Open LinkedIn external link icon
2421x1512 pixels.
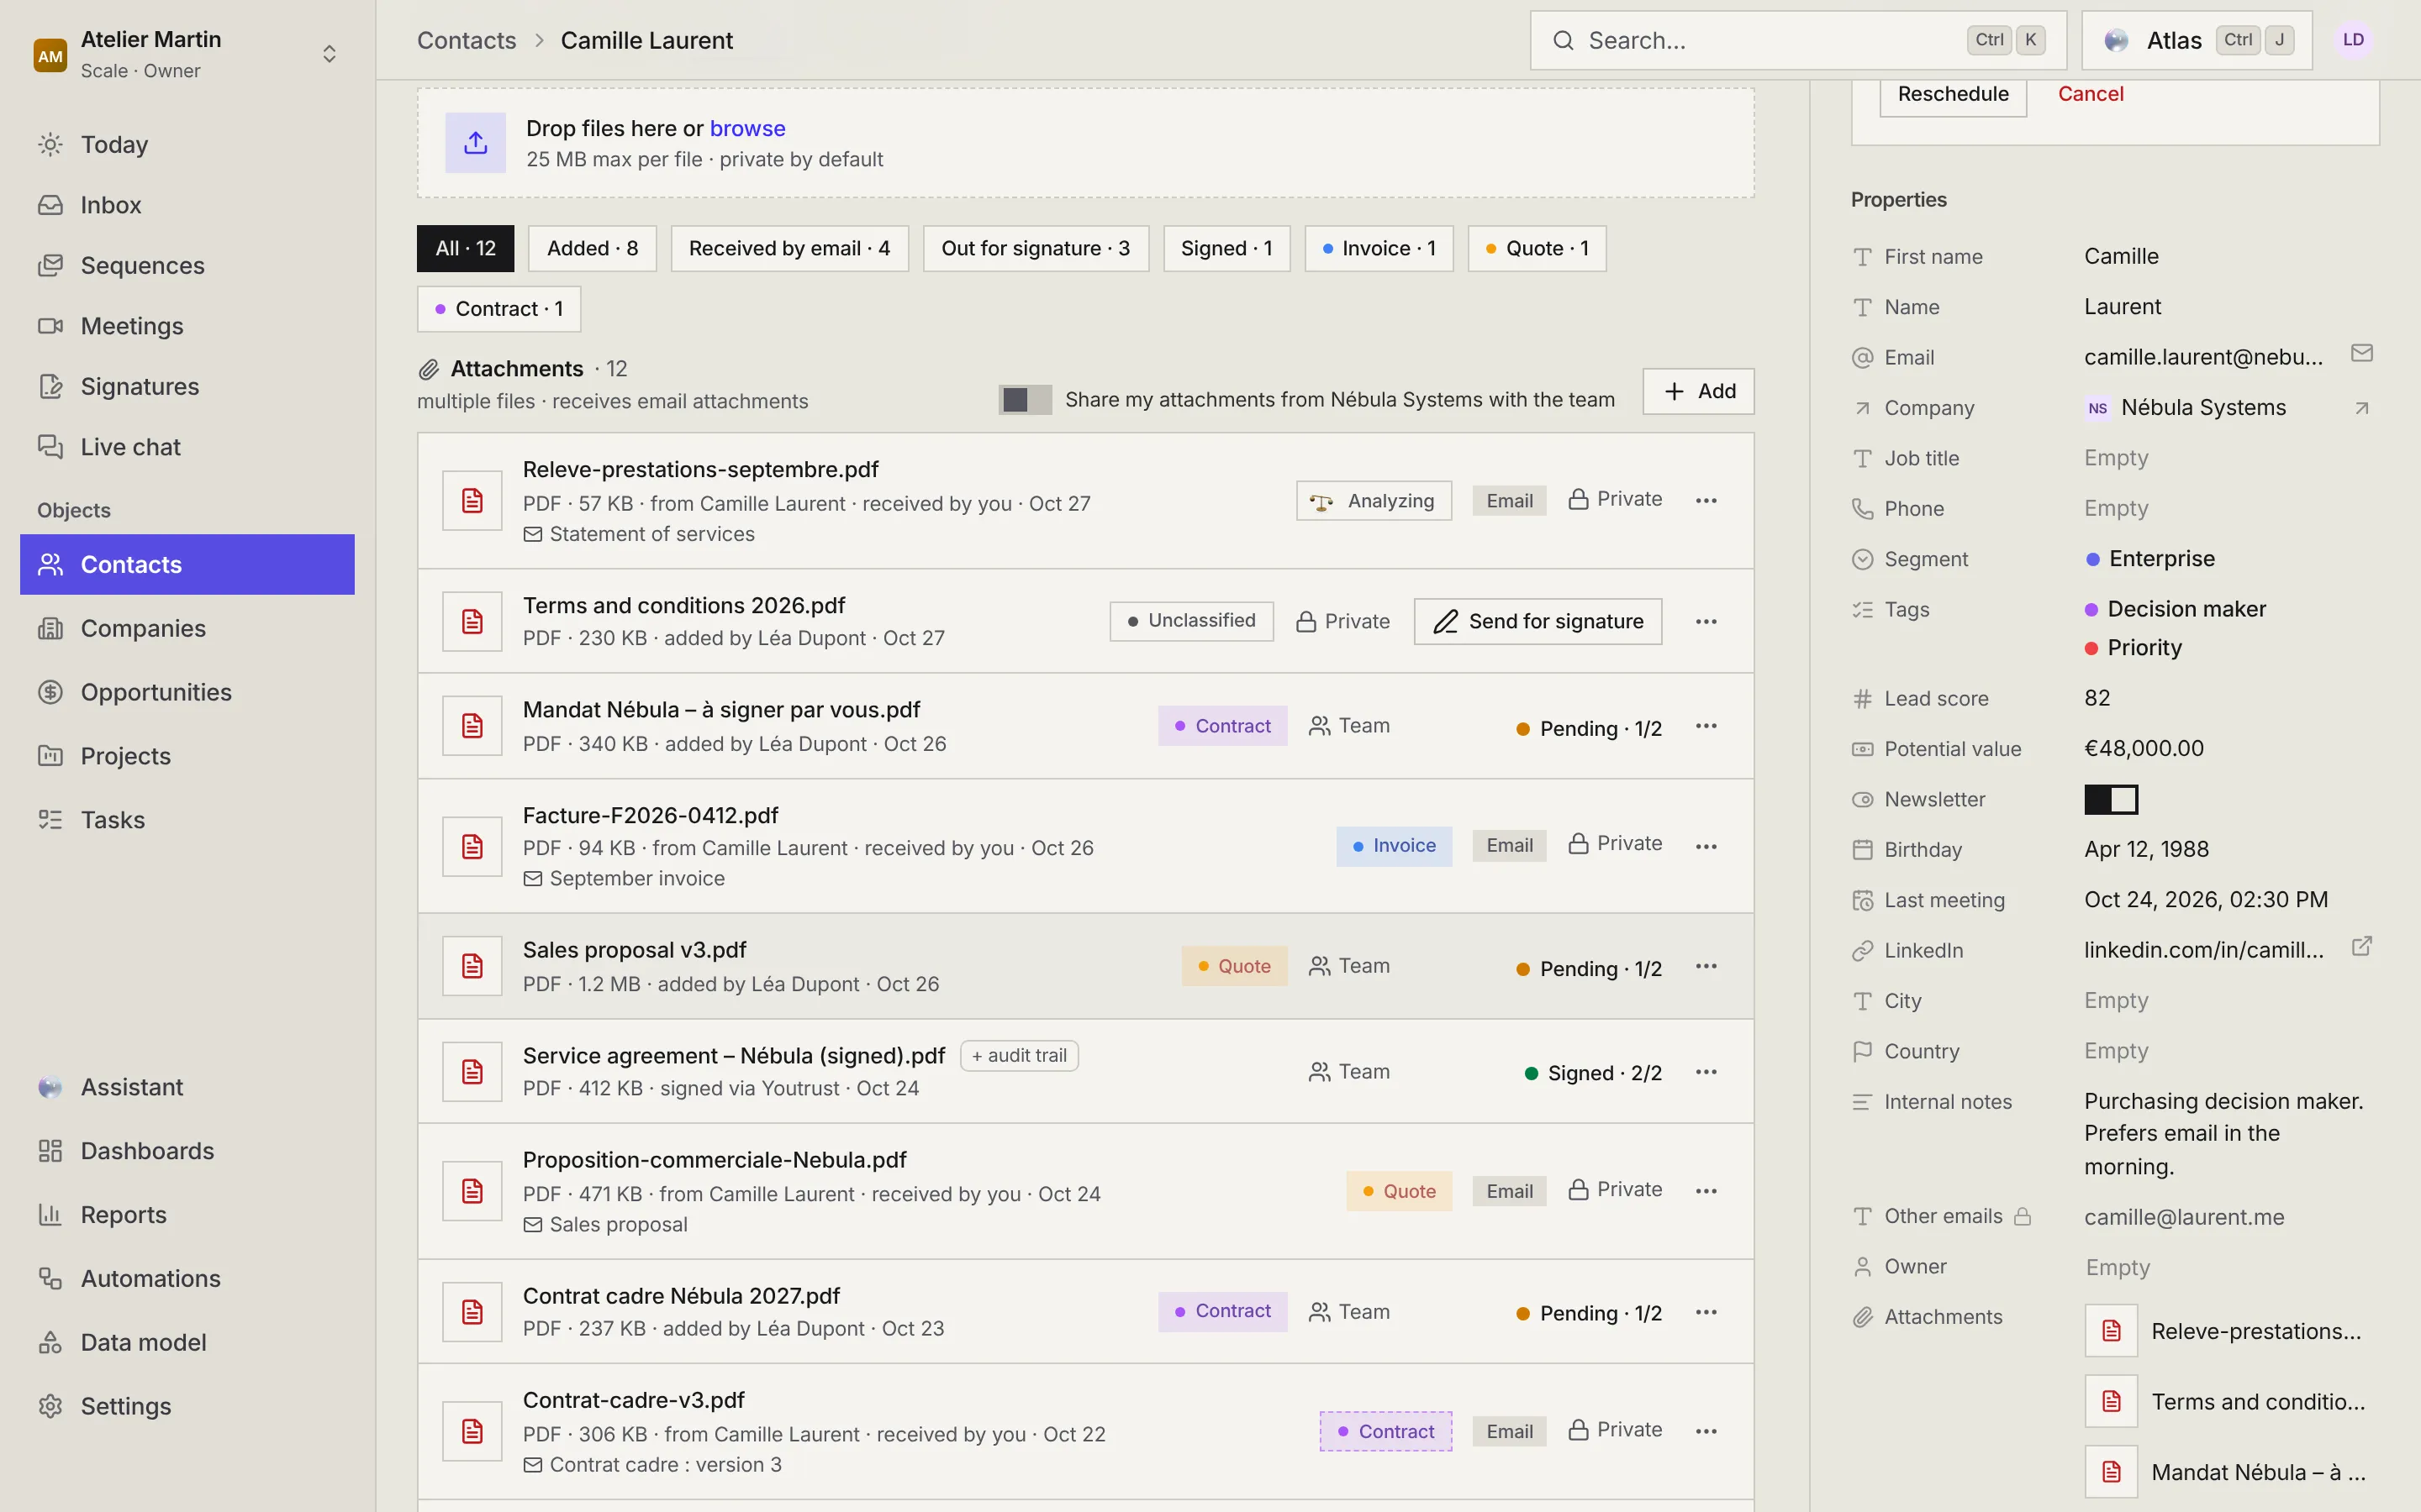coord(2361,946)
